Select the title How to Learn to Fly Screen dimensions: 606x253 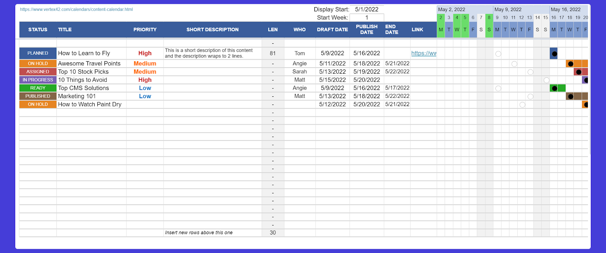(84, 53)
